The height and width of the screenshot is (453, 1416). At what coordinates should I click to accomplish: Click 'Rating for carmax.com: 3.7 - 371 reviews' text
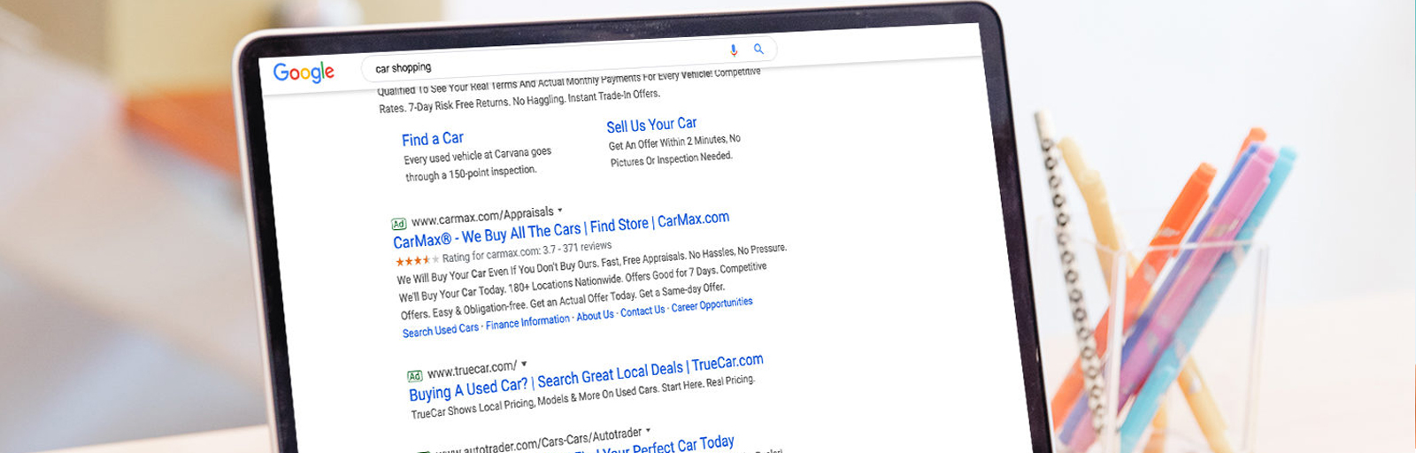pyautogui.click(x=527, y=251)
